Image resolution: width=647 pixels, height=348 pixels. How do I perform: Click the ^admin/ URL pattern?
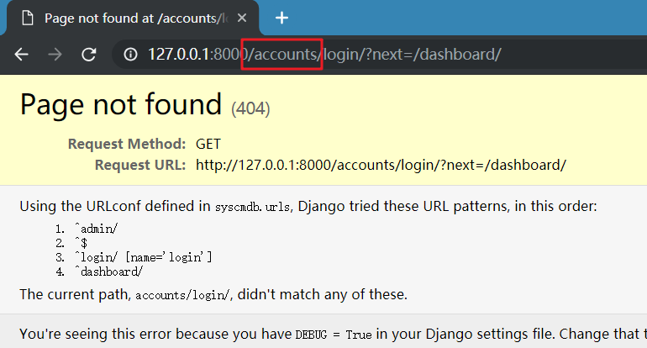tap(97, 227)
